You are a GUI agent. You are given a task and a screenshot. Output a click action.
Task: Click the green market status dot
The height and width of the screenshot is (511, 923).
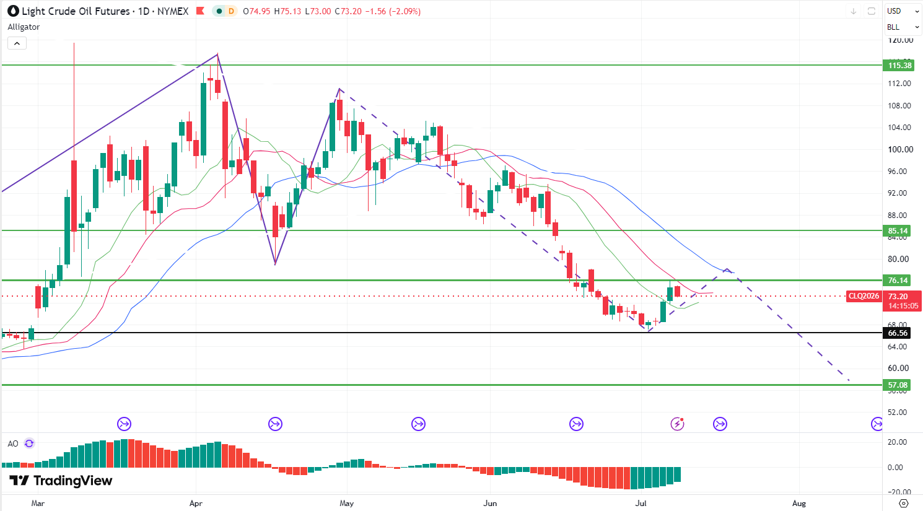[x=219, y=11]
